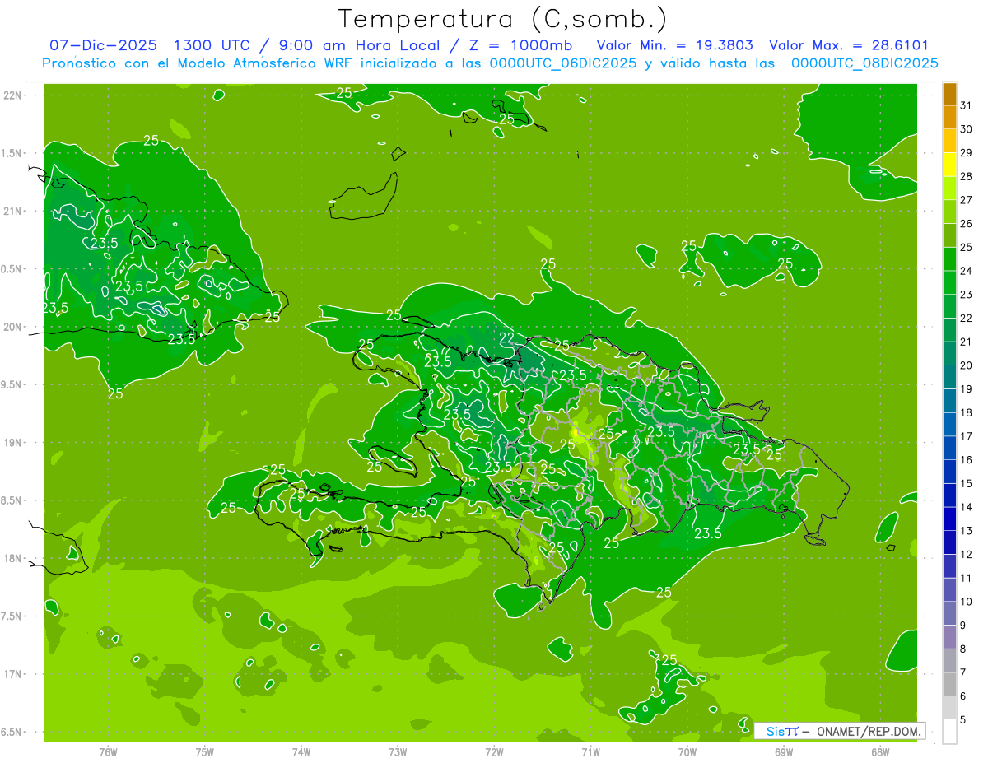Click the brown-orange swatch atop the color scale
Viewport: 988px width, 763px height.
(x=949, y=95)
